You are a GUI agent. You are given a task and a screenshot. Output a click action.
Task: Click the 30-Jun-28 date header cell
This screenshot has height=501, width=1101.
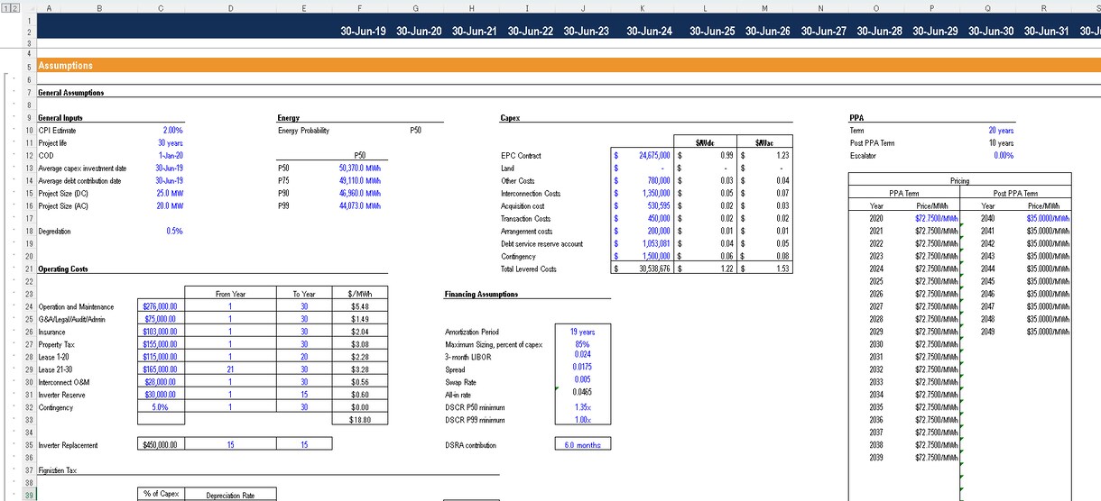tap(879, 31)
